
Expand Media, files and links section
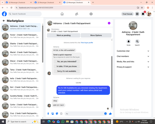[133, 62]
